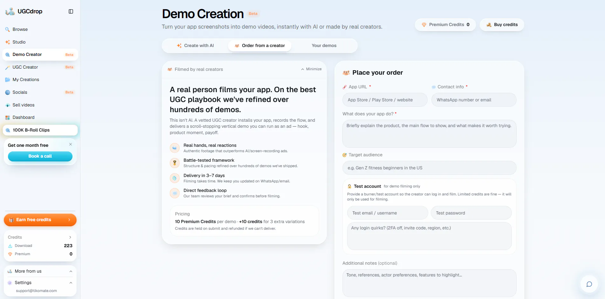
Task: Open Studio from the sidebar
Action: coord(40,42)
